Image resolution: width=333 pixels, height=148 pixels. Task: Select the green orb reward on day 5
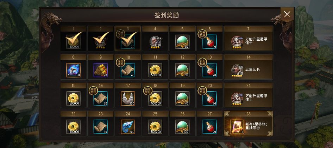(x=182, y=42)
